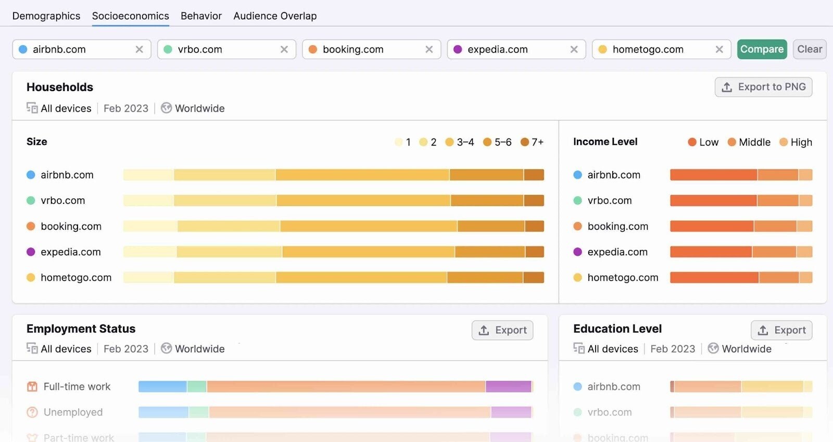This screenshot has height=442, width=833.
Task: Remove hometogo.com from the comparison
Action: tap(719, 49)
